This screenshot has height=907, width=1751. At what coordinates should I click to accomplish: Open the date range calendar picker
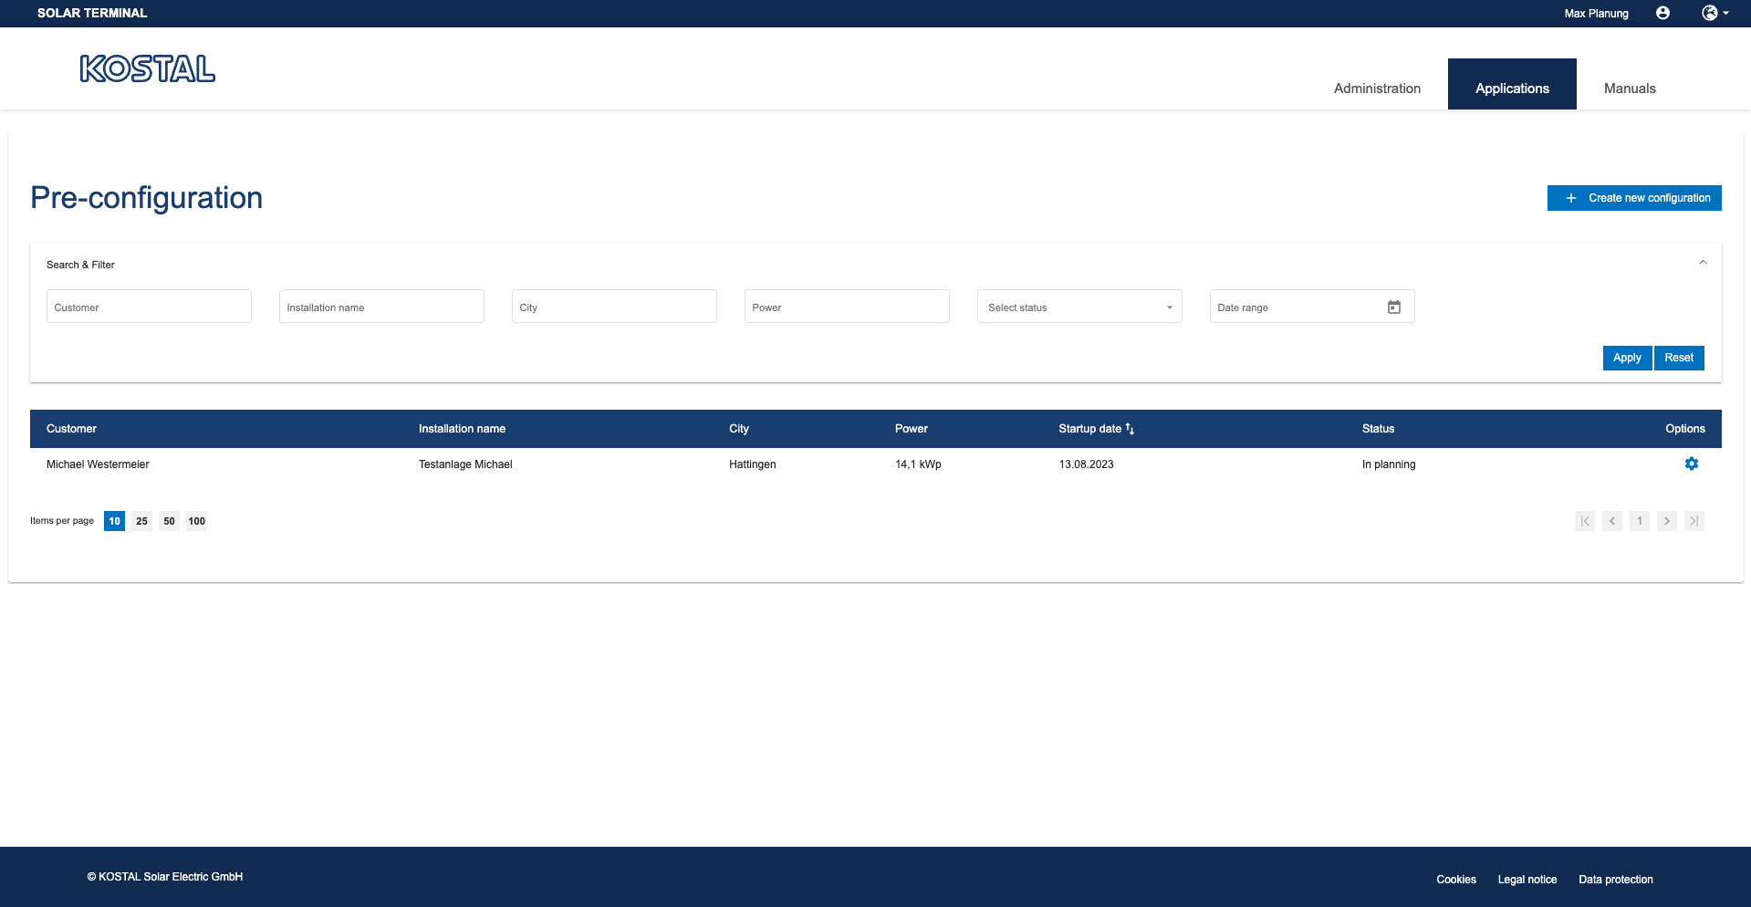pos(1393,307)
